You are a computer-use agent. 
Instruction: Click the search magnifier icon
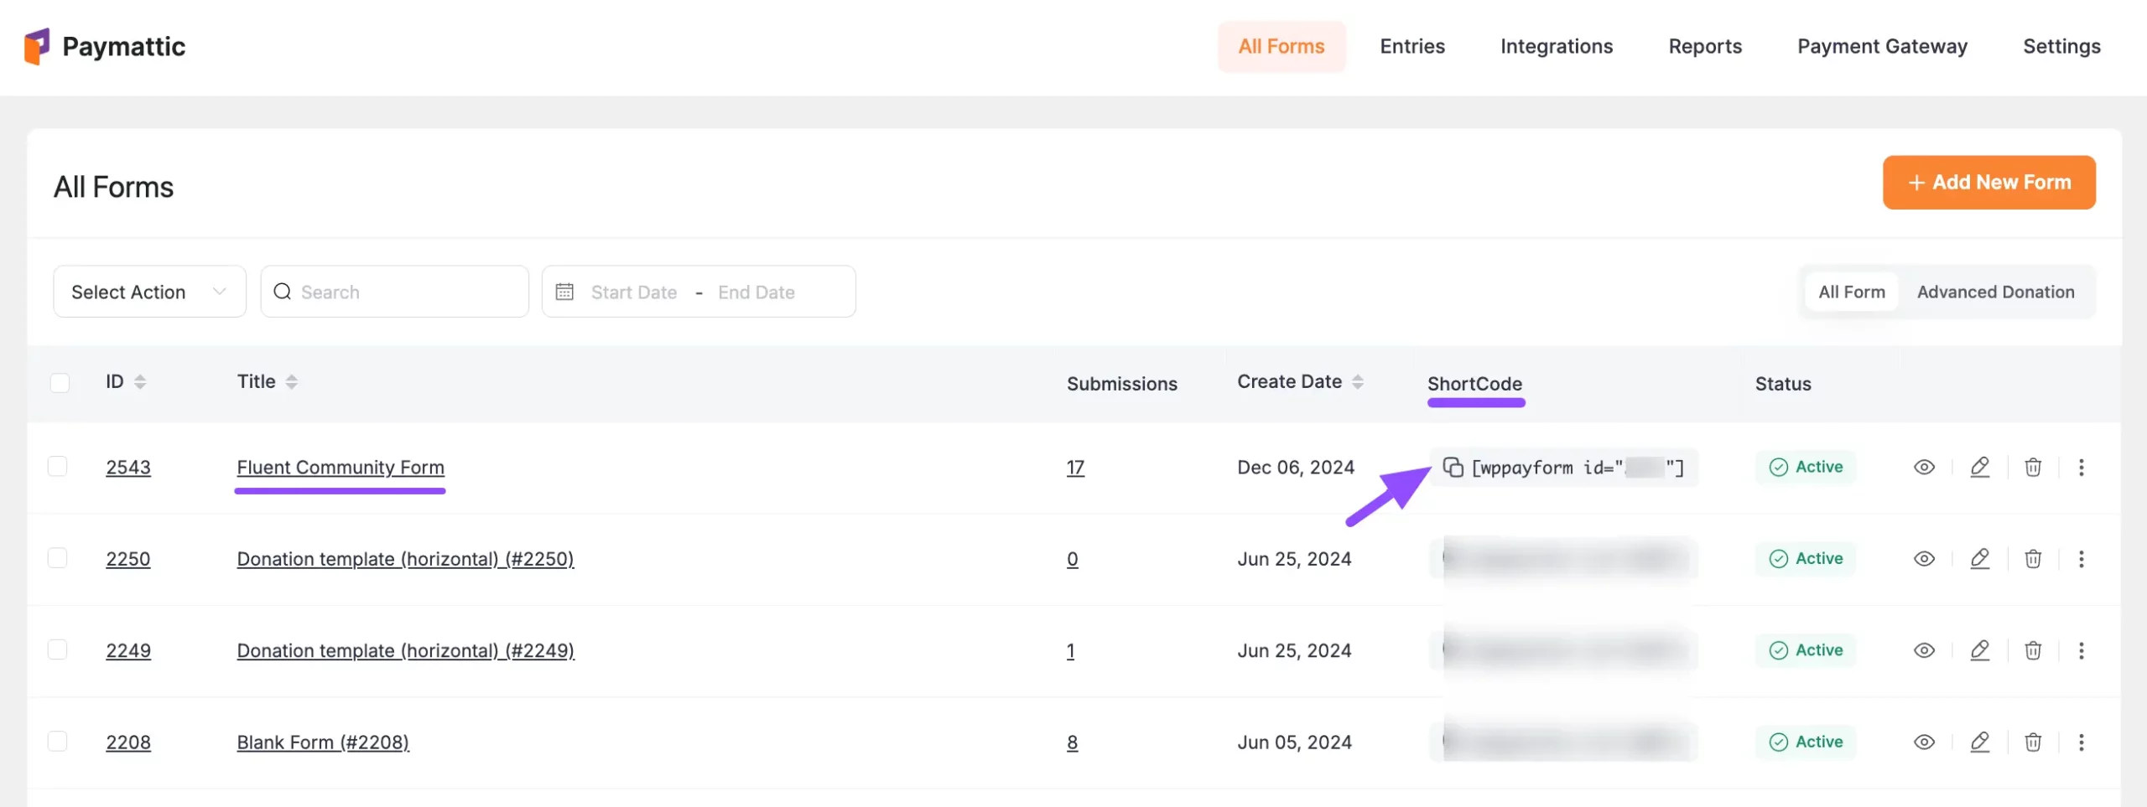[282, 292]
